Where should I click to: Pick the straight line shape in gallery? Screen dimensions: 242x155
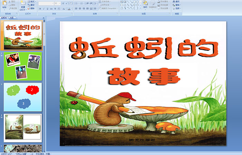128,2
